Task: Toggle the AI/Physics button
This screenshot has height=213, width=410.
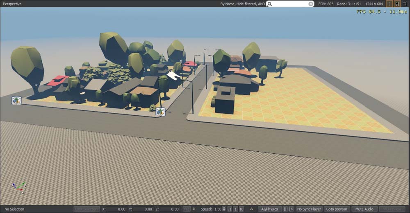Action: click(x=269, y=209)
